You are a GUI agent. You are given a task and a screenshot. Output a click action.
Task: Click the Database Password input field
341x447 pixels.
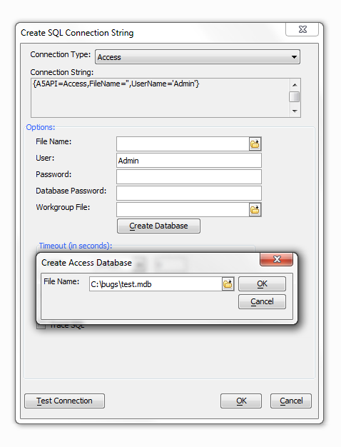click(x=189, y=194)
